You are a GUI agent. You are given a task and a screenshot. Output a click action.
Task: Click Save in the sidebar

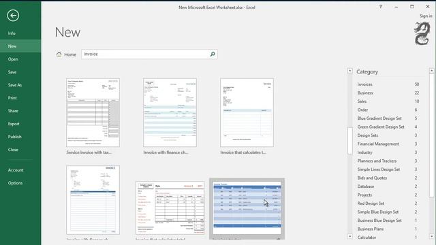[x=20, y=72]
